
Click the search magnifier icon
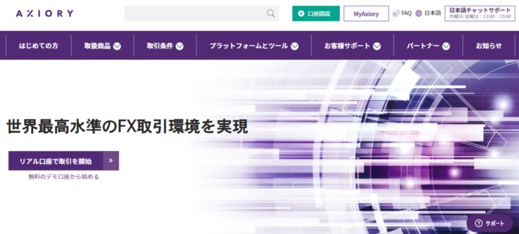271,13
